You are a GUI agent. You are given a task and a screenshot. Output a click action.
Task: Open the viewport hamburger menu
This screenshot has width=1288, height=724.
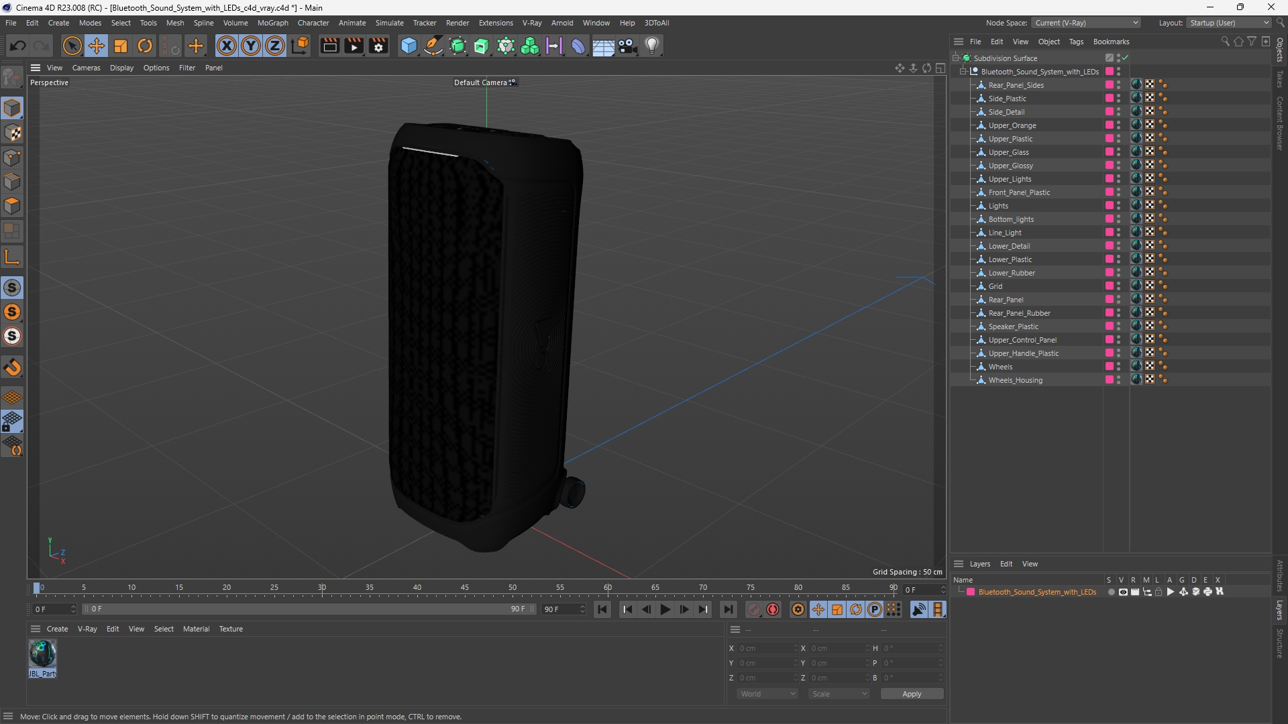36,68
